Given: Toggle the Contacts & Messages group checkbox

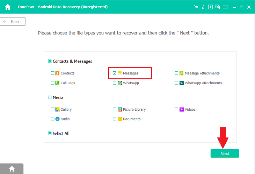Looking at the screenshot, I should click(x=50, y=61).
